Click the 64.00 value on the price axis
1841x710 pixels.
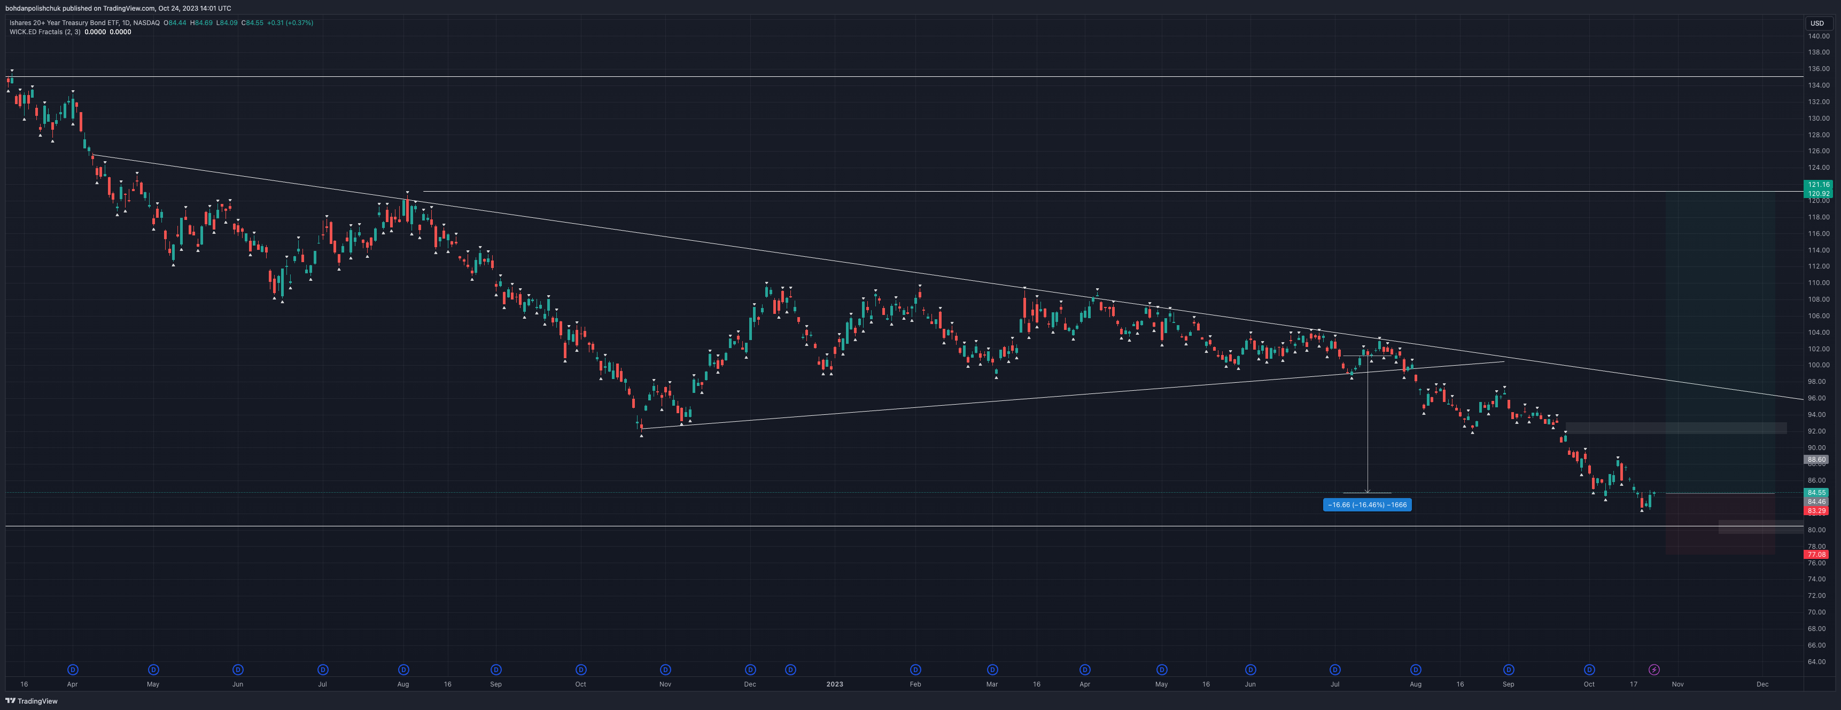click(1817, 661)
